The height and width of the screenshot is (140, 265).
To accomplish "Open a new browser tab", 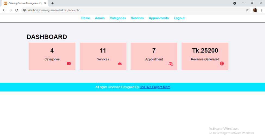I will [x=52, y=3].
